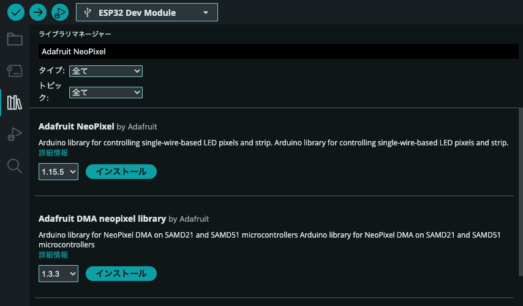The height and width of the screenshot is (306, 523).
Task: Open 詳細情報 link for DMA neopixel library
Action: (x=53, y=255)
